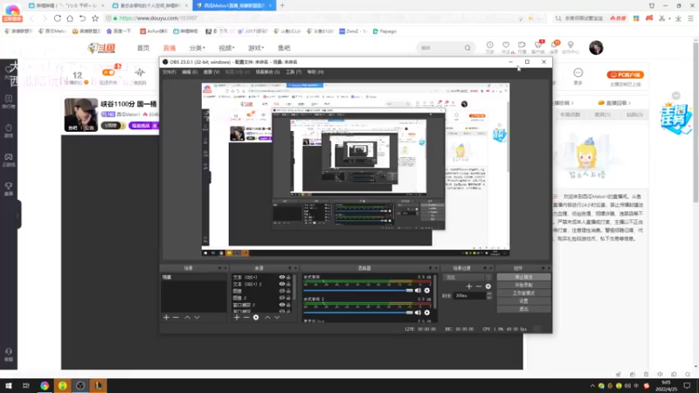Lock the first 文本 (GDI+) source

click(x=288, y=277)
